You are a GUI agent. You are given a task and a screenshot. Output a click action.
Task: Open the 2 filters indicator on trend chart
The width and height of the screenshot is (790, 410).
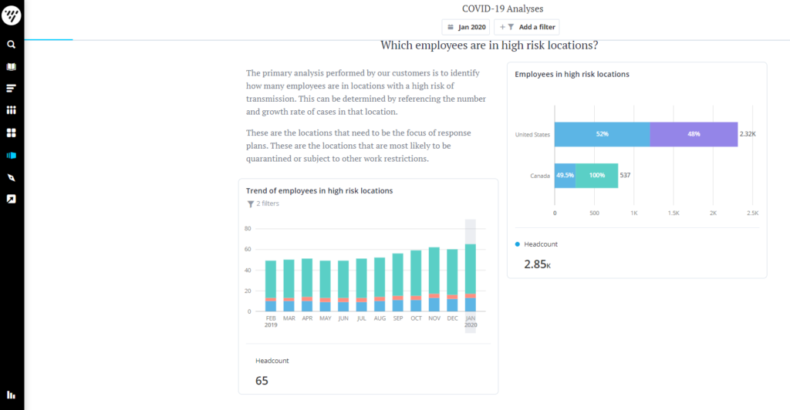263,203
